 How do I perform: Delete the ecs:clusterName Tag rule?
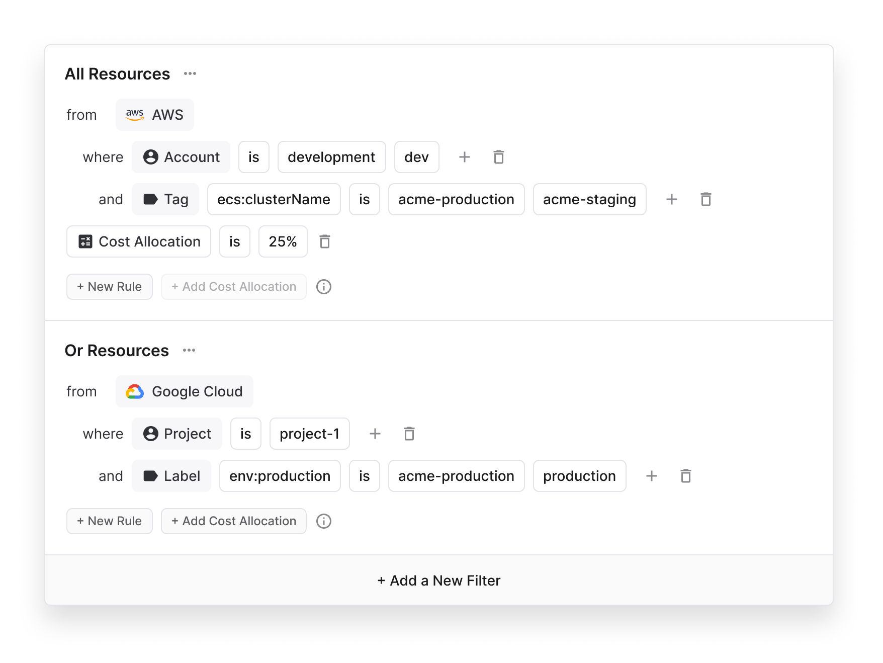coord(705,200)
